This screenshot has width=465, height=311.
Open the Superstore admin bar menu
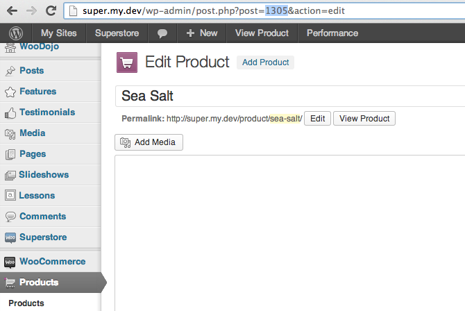tap(117, 33)
